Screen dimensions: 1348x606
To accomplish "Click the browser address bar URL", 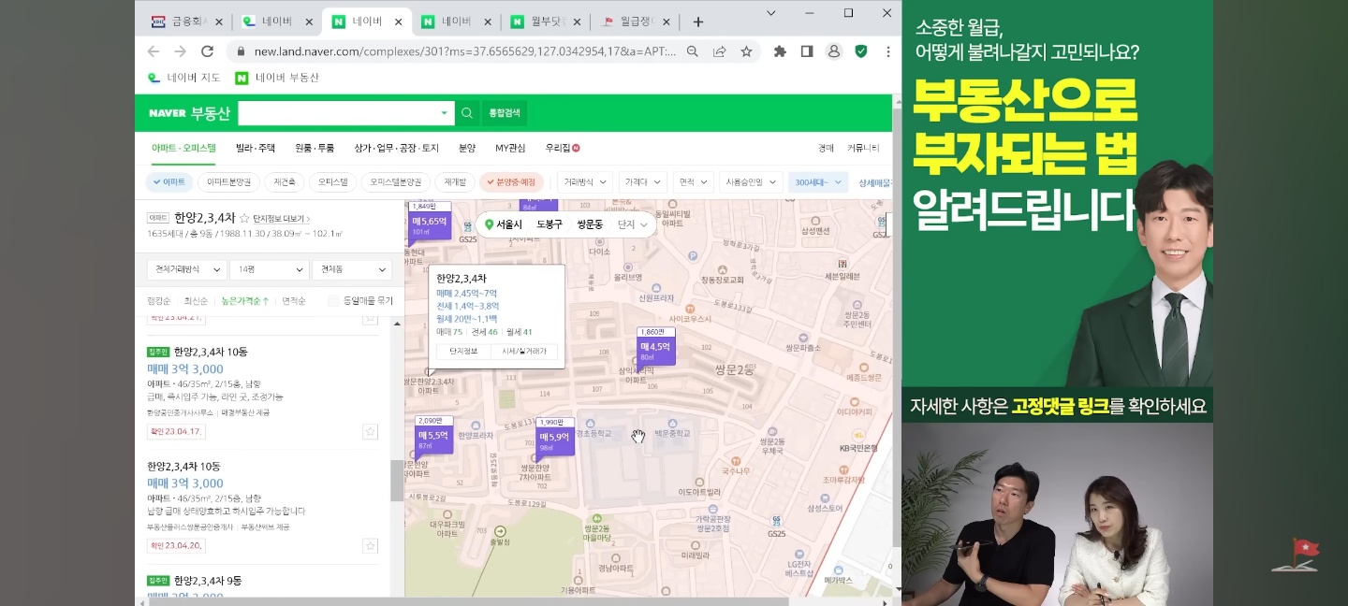I will [464, 51].
